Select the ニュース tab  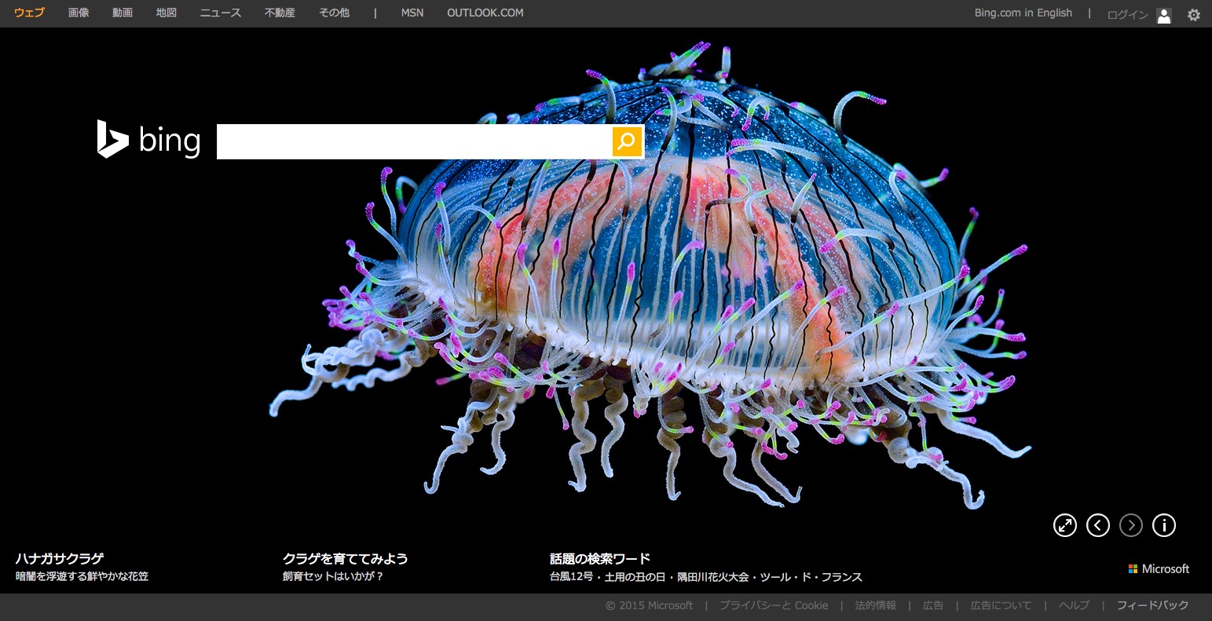tap(220, 13)
